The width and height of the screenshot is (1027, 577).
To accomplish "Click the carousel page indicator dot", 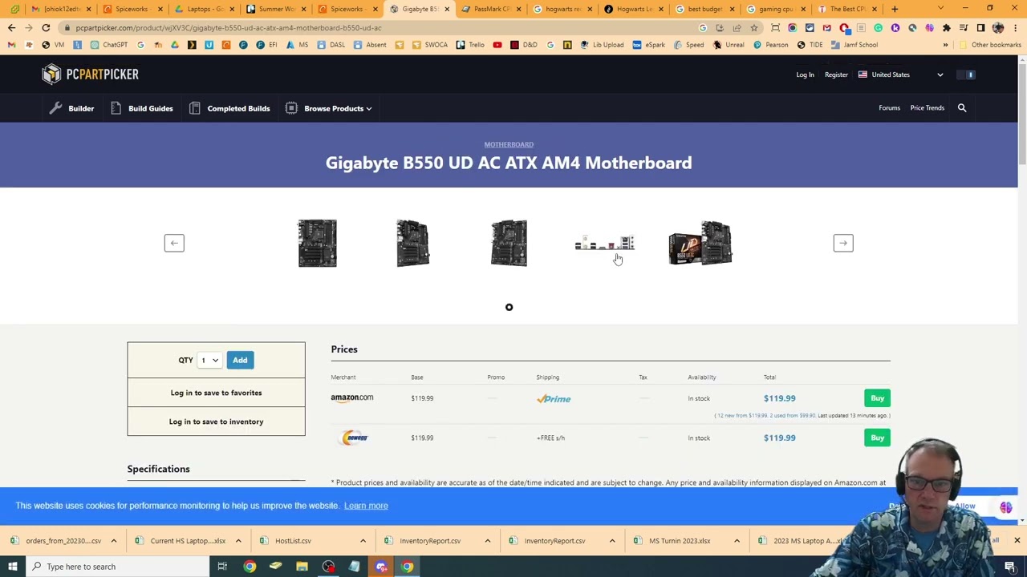I will click(509, 307).
